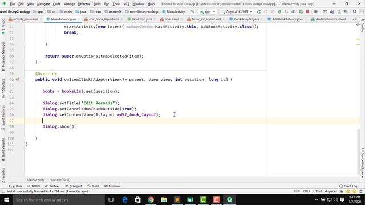
Task: Click the editor vertical scrollbar thumb
Action: point(359,151)
